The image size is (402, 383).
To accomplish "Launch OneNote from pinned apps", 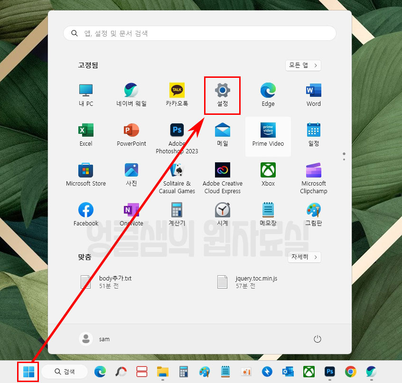I will 131,215.
